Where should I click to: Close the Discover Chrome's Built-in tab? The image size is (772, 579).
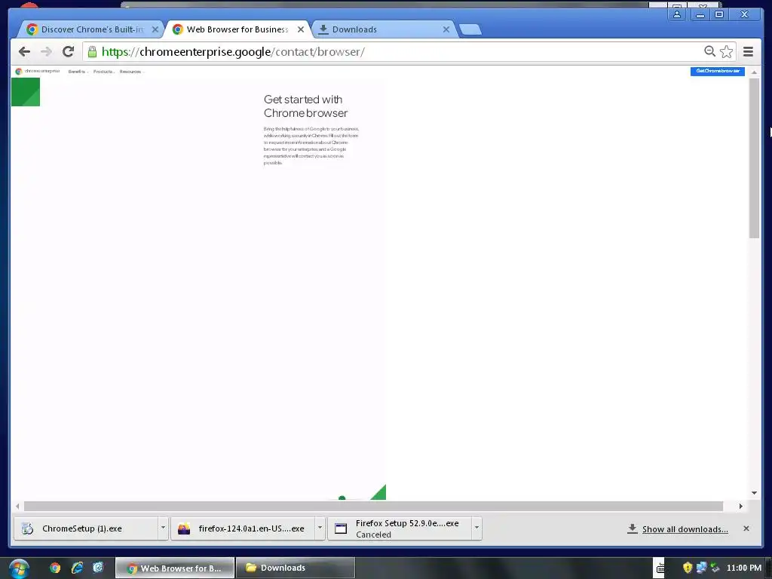coord(155,29)
